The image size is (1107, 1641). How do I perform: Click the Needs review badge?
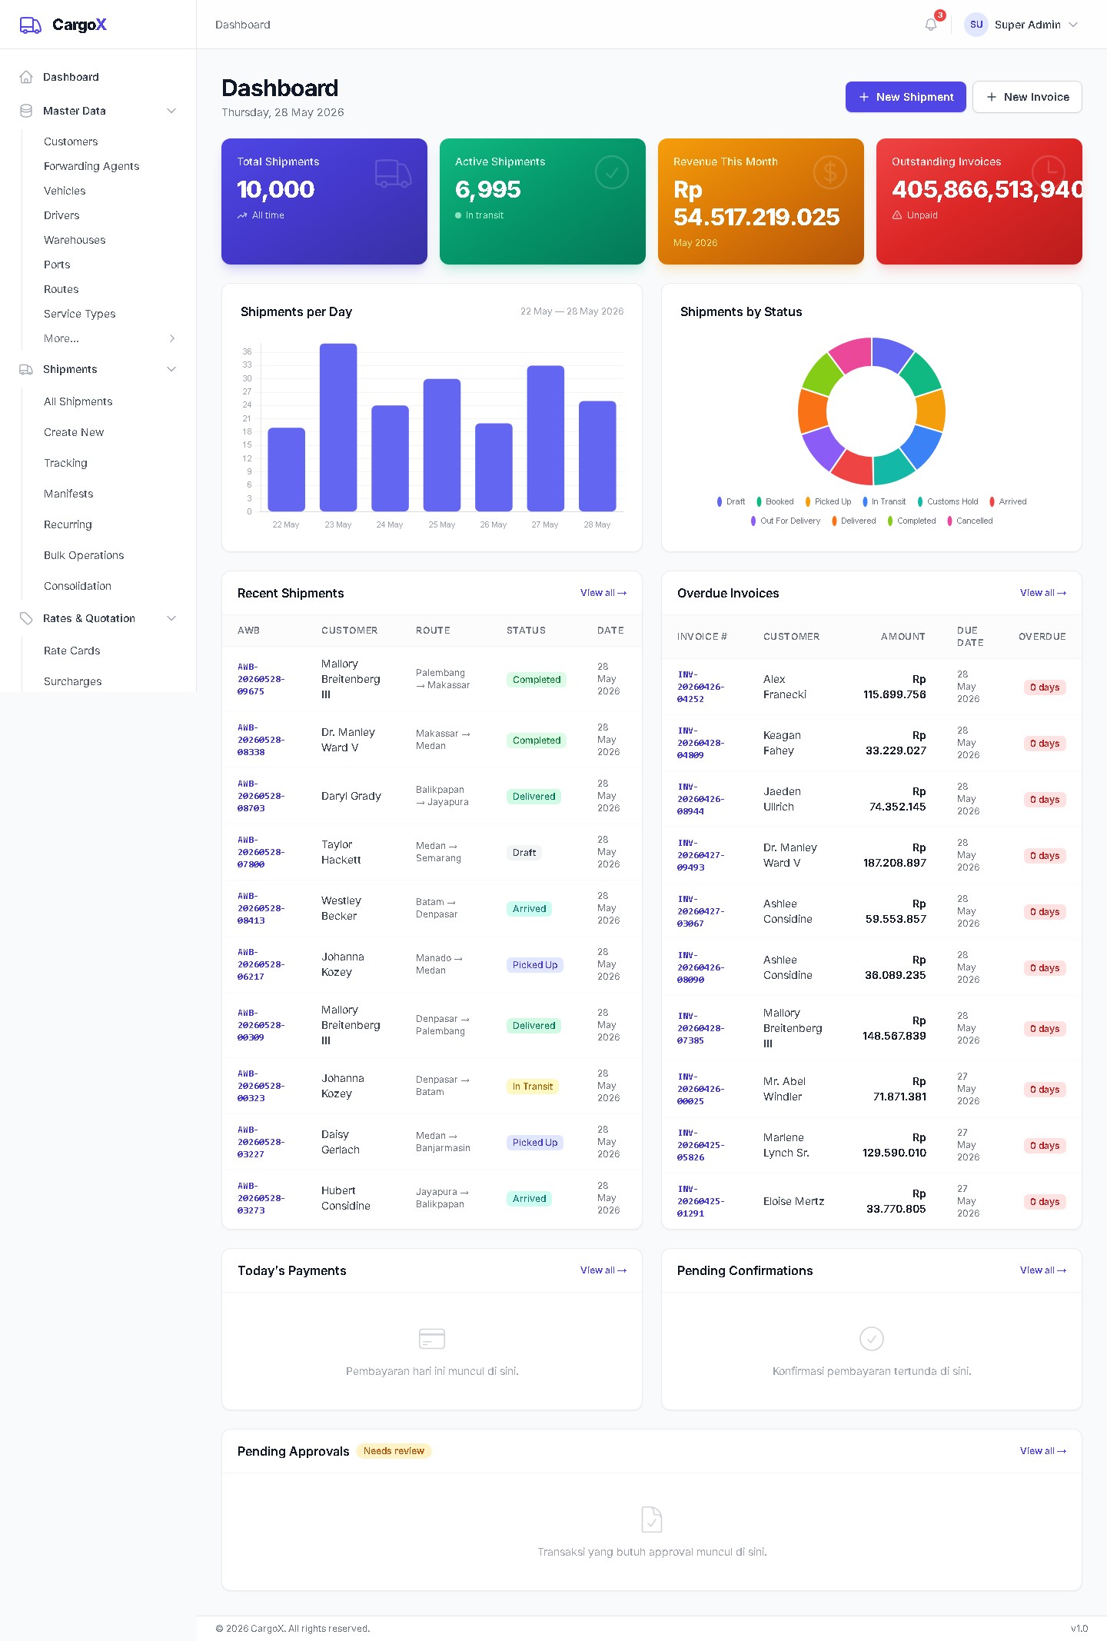394,1451
